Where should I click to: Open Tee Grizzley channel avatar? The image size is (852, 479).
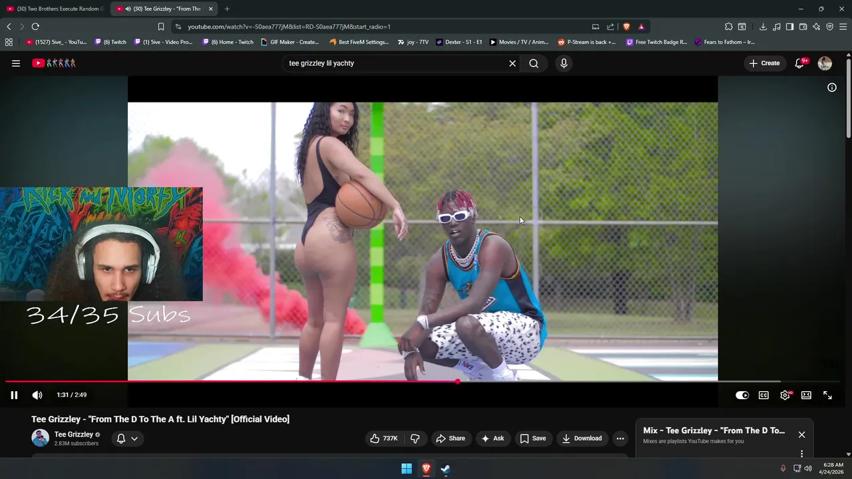point(41,438)
